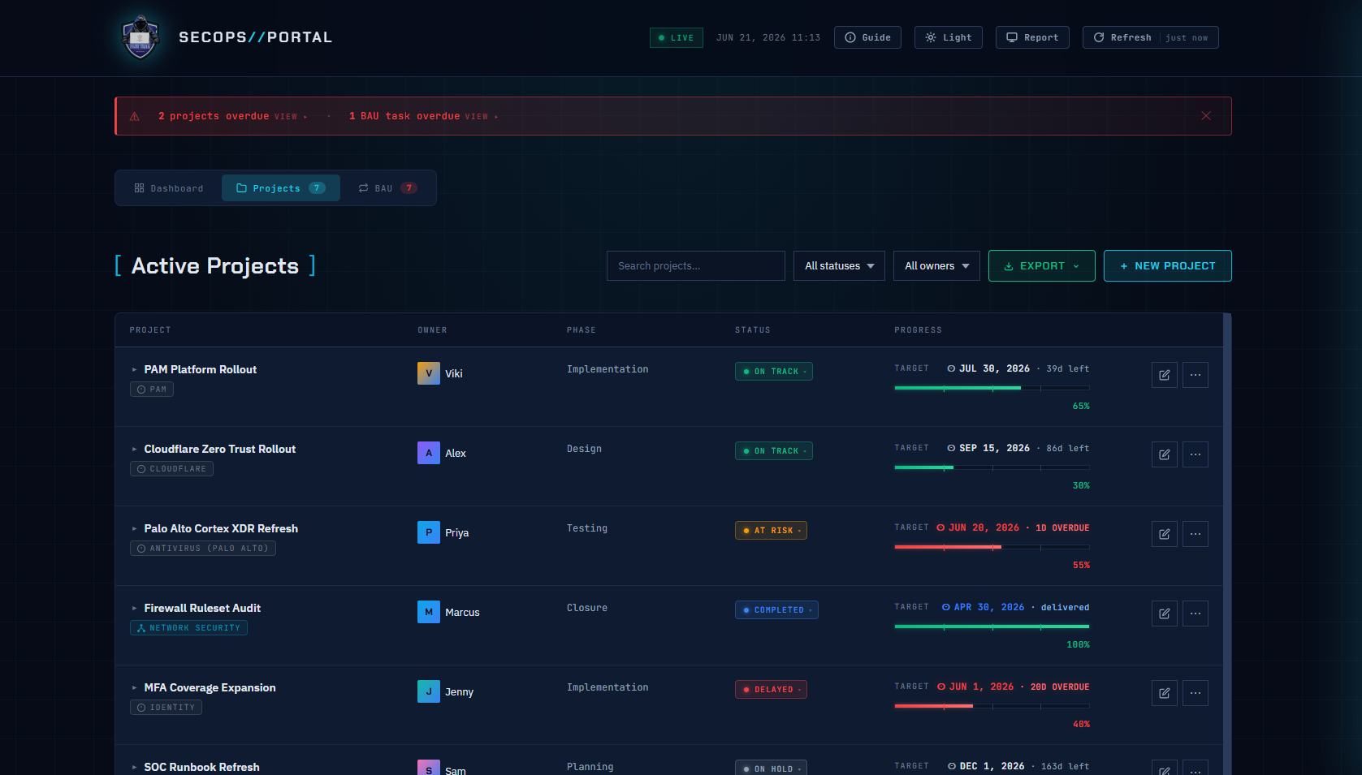Edit the Cloudflare Zero Trust Rollout project
Image resolution: width=1362 pixels, height=775 pixels.
1165,454
